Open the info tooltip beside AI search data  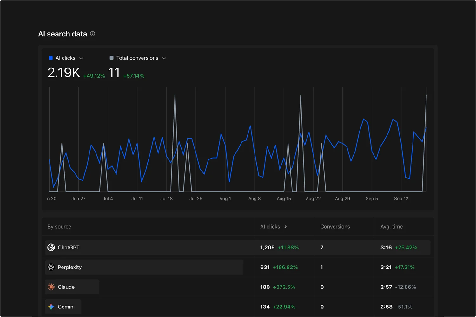click(x=92, y=34)
